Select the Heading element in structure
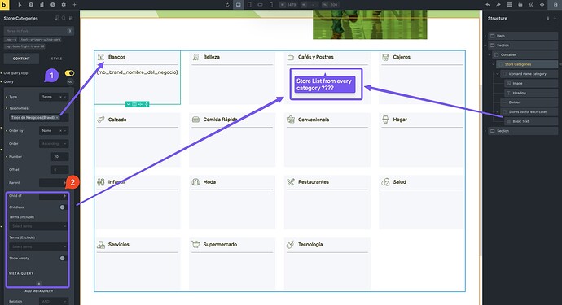The image size is (562, 305). (x=531, y=93)
